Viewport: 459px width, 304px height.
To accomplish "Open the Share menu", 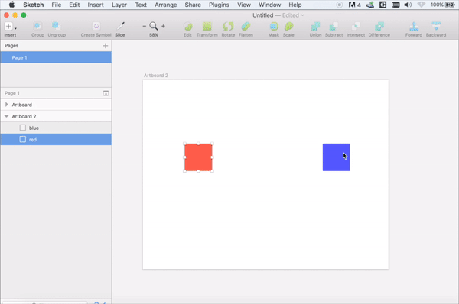I will (193, 5).
